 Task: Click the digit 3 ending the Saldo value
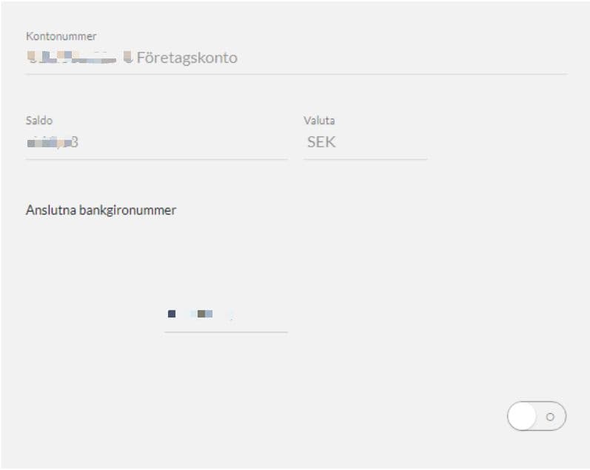coord(75,142)
